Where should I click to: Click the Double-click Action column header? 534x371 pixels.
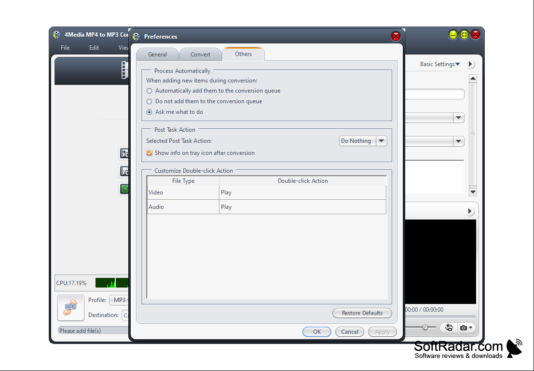pos(303,181)
